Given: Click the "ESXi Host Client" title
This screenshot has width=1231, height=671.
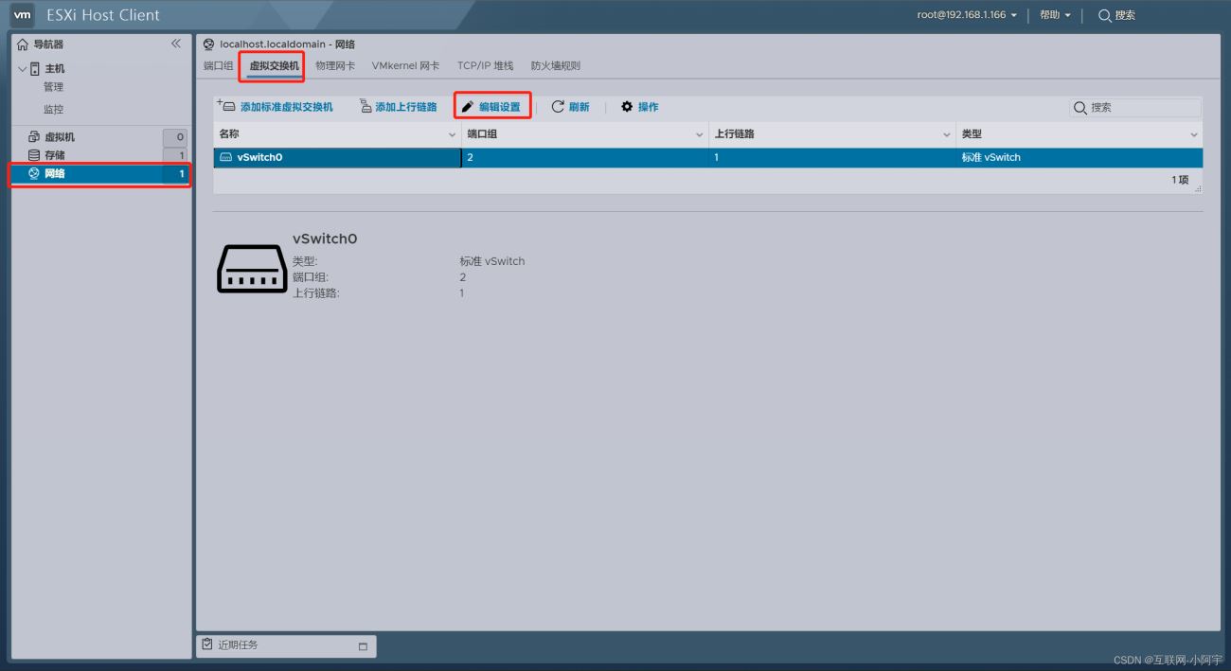Looking at the screenshot, I should coord(103,15).
